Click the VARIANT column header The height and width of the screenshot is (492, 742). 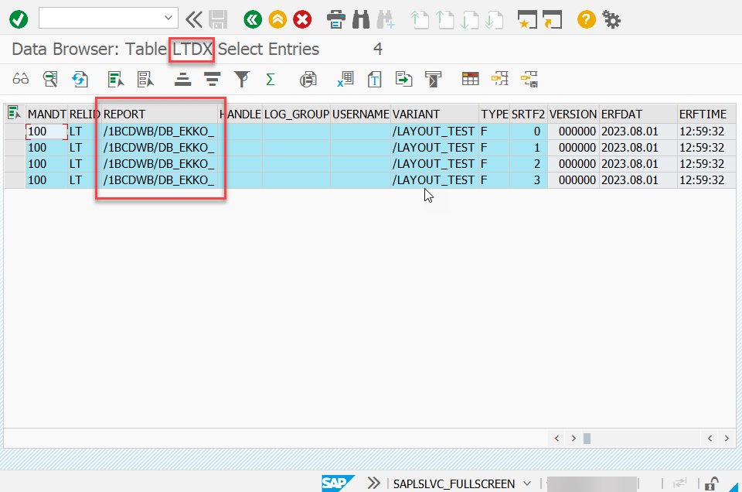click(435, 114)
